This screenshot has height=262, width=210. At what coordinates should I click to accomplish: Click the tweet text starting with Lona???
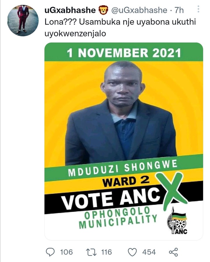coord(120,28)
